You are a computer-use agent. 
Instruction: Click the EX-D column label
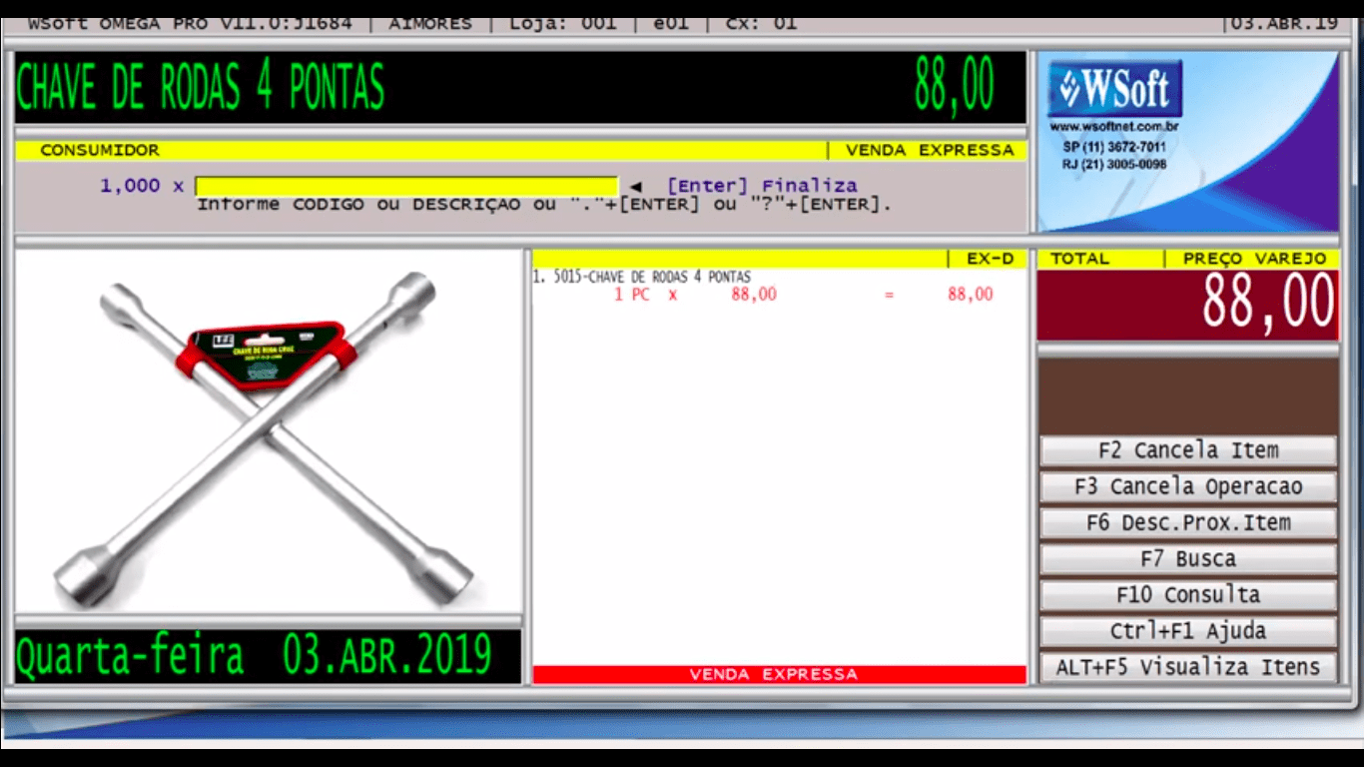tap(990, 259)
